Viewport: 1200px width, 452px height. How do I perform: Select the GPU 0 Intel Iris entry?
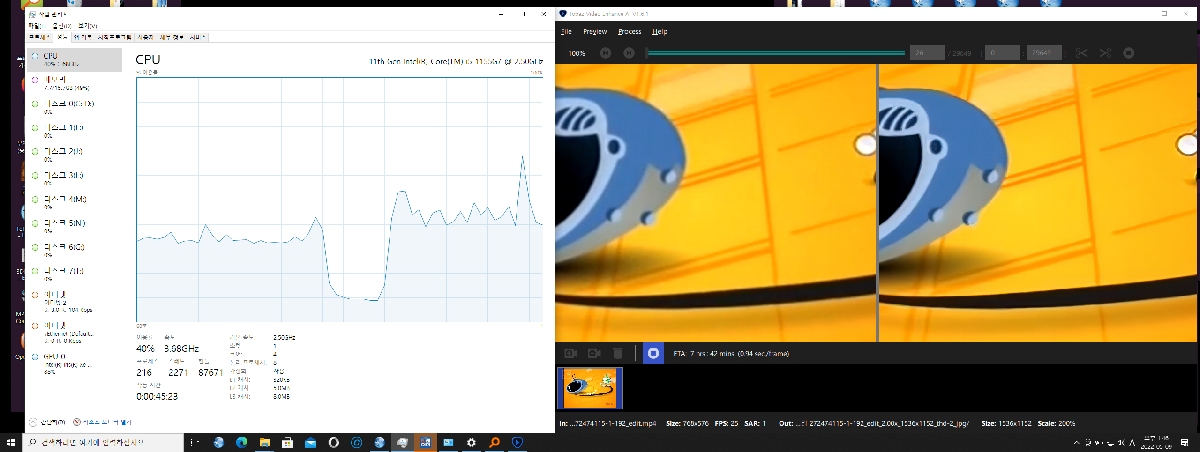[75, 364]
